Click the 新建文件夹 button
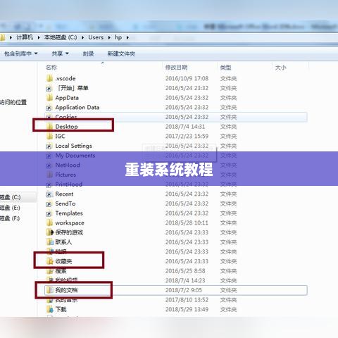The height and width of the screenshot is (338, 338). pyautogui.click(x=121, y=54)
